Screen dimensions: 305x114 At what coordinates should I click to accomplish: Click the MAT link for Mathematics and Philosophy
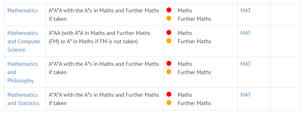pos(245,64)
